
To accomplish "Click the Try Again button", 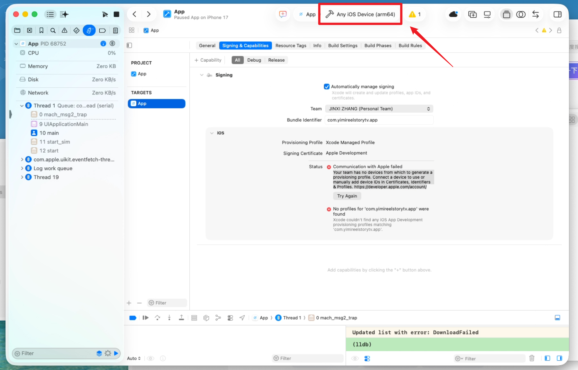I will [347, 196].
